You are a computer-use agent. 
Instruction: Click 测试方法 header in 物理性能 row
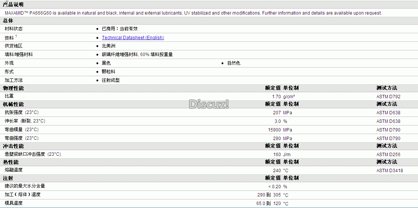(387, 88)
